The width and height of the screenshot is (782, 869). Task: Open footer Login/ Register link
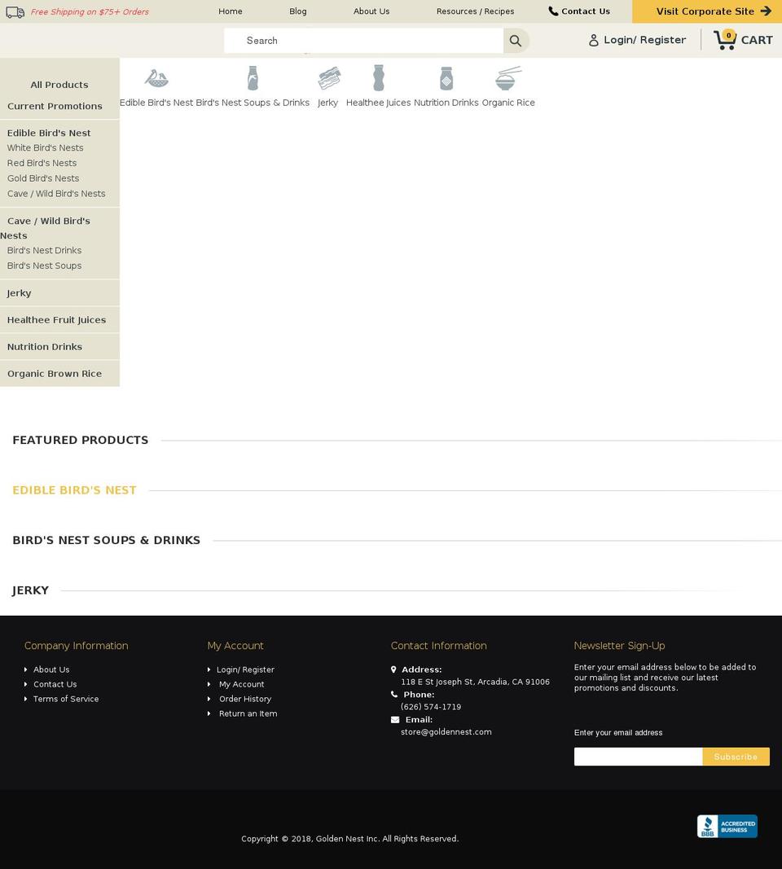point(245,669)
